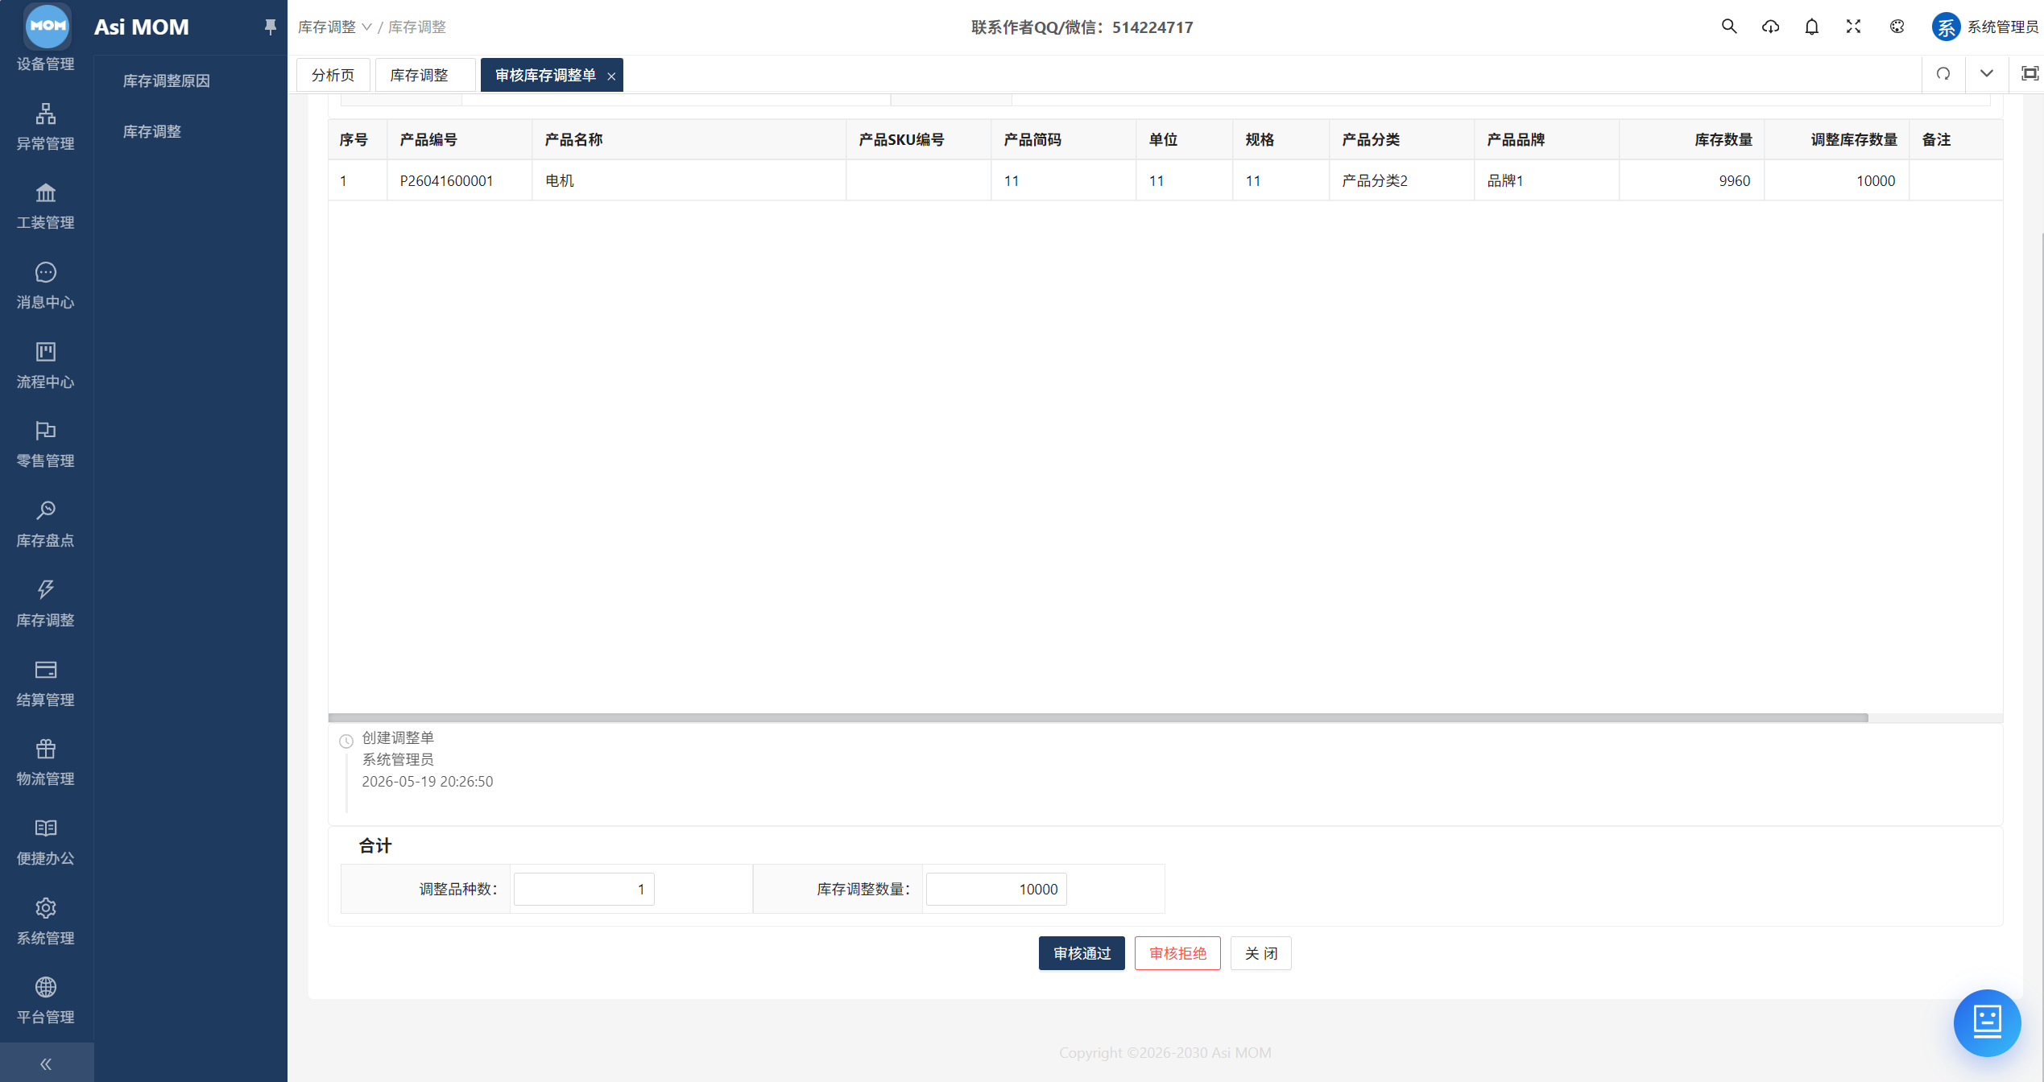Open 库存调整 sidebar module icon
The height and width of the screenshot is (1082, 2044).
(46, 604)
